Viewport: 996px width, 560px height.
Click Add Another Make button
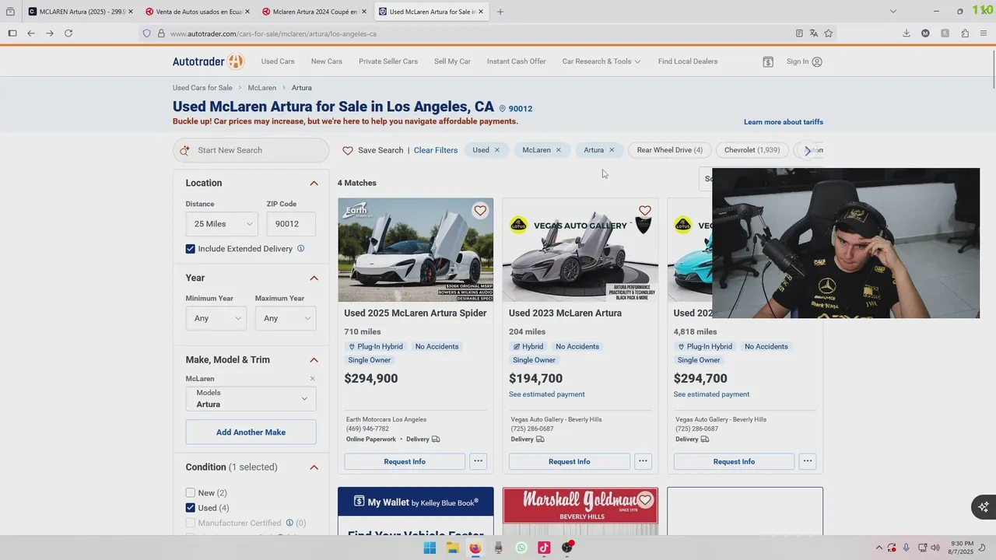(x=251, y=432)
